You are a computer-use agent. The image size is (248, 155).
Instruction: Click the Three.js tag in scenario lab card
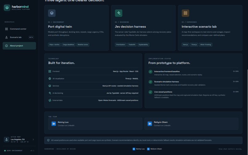pyautogui.click(x=194, y=45)
